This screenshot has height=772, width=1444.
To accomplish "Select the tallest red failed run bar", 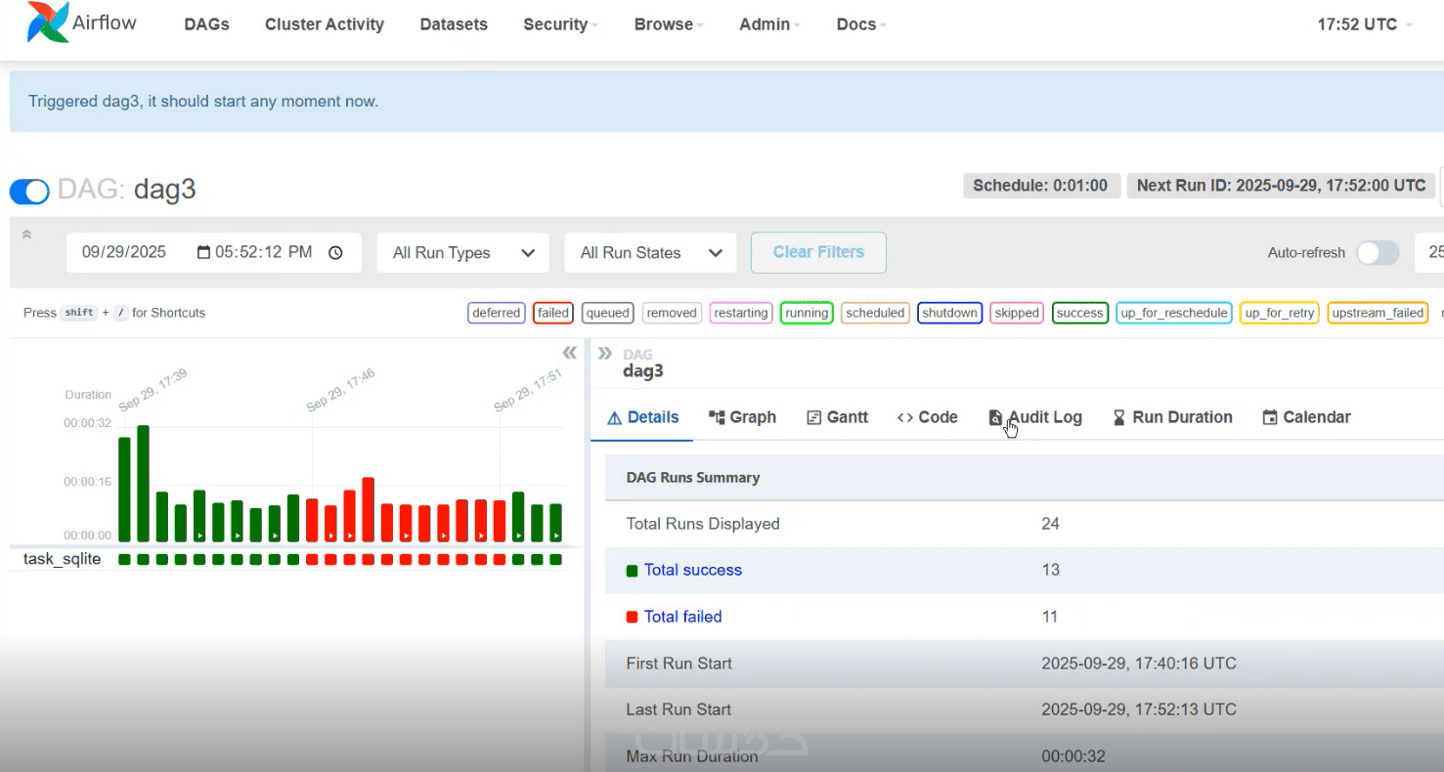I will pyautogui.click(x=369, y=509).
